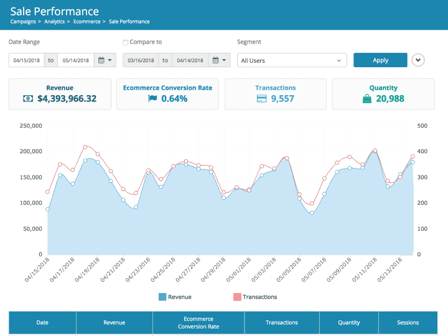This screenshot has width=448, height=336.
Task: Click the Conversion Rate flag icon
Action: tap(152, 98)
